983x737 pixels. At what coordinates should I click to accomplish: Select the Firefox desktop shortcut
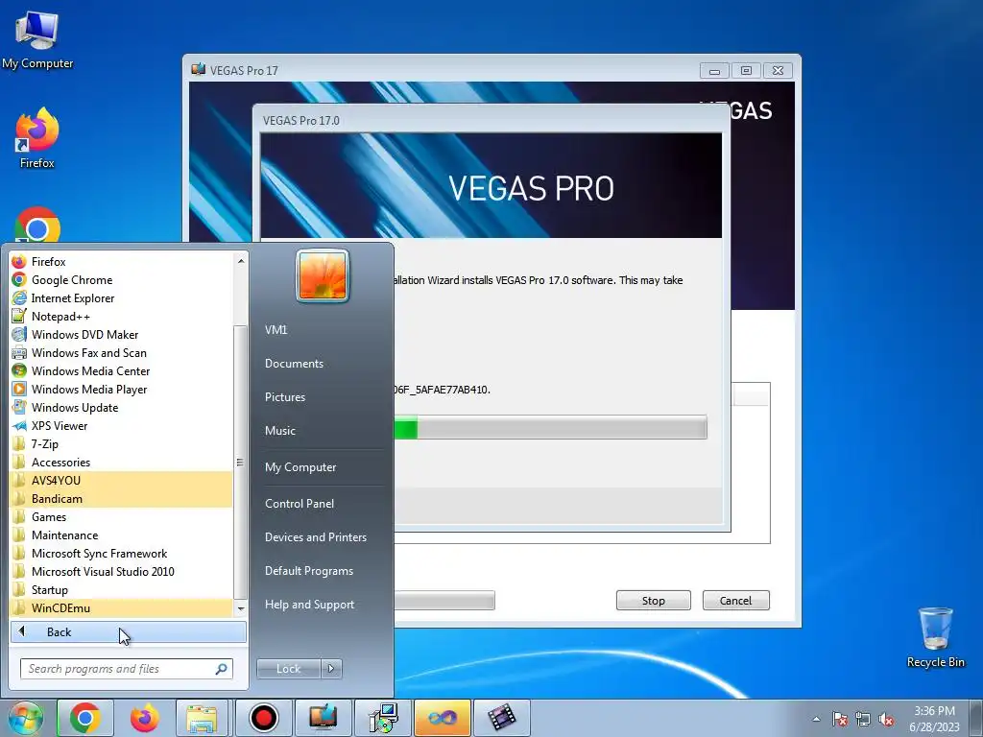(x=37, y=138)
